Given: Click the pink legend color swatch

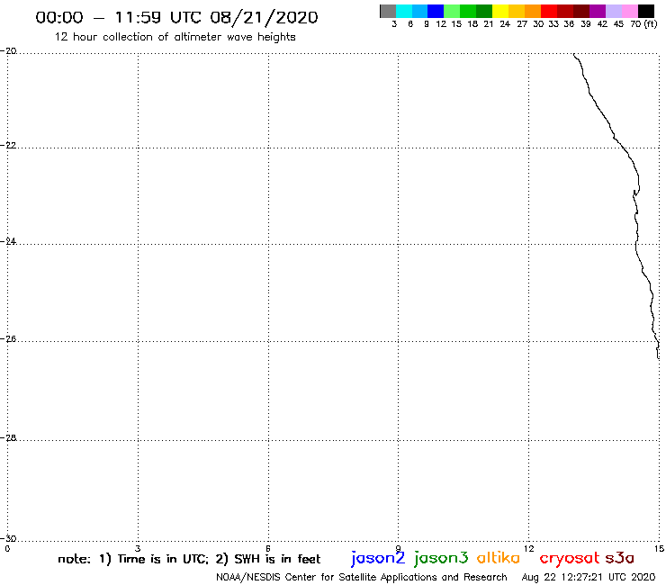Looking at the screenshot, I should [x=630, y=11].
